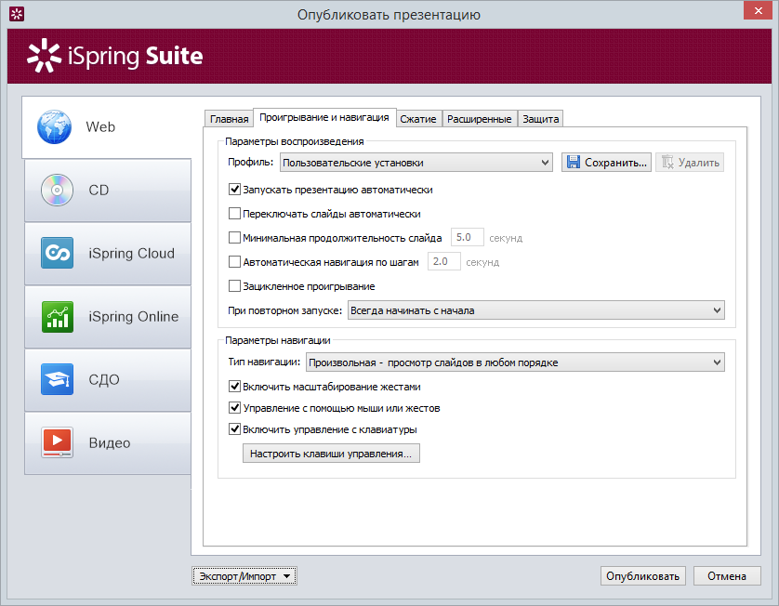Choose the Видео publishing destination
Viewport: 779px width, 606px height.
[108, 442]
